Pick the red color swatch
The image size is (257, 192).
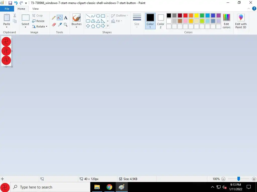(x=185, y=15)
